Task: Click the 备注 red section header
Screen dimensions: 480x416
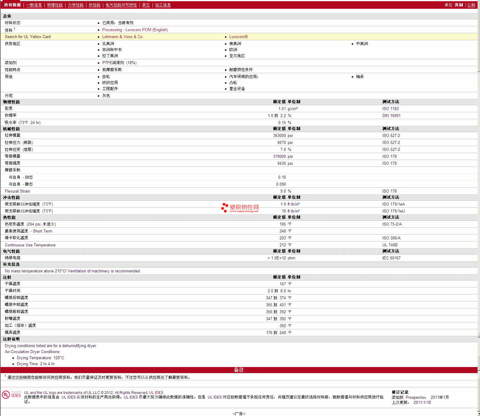Action: (239, 370)
